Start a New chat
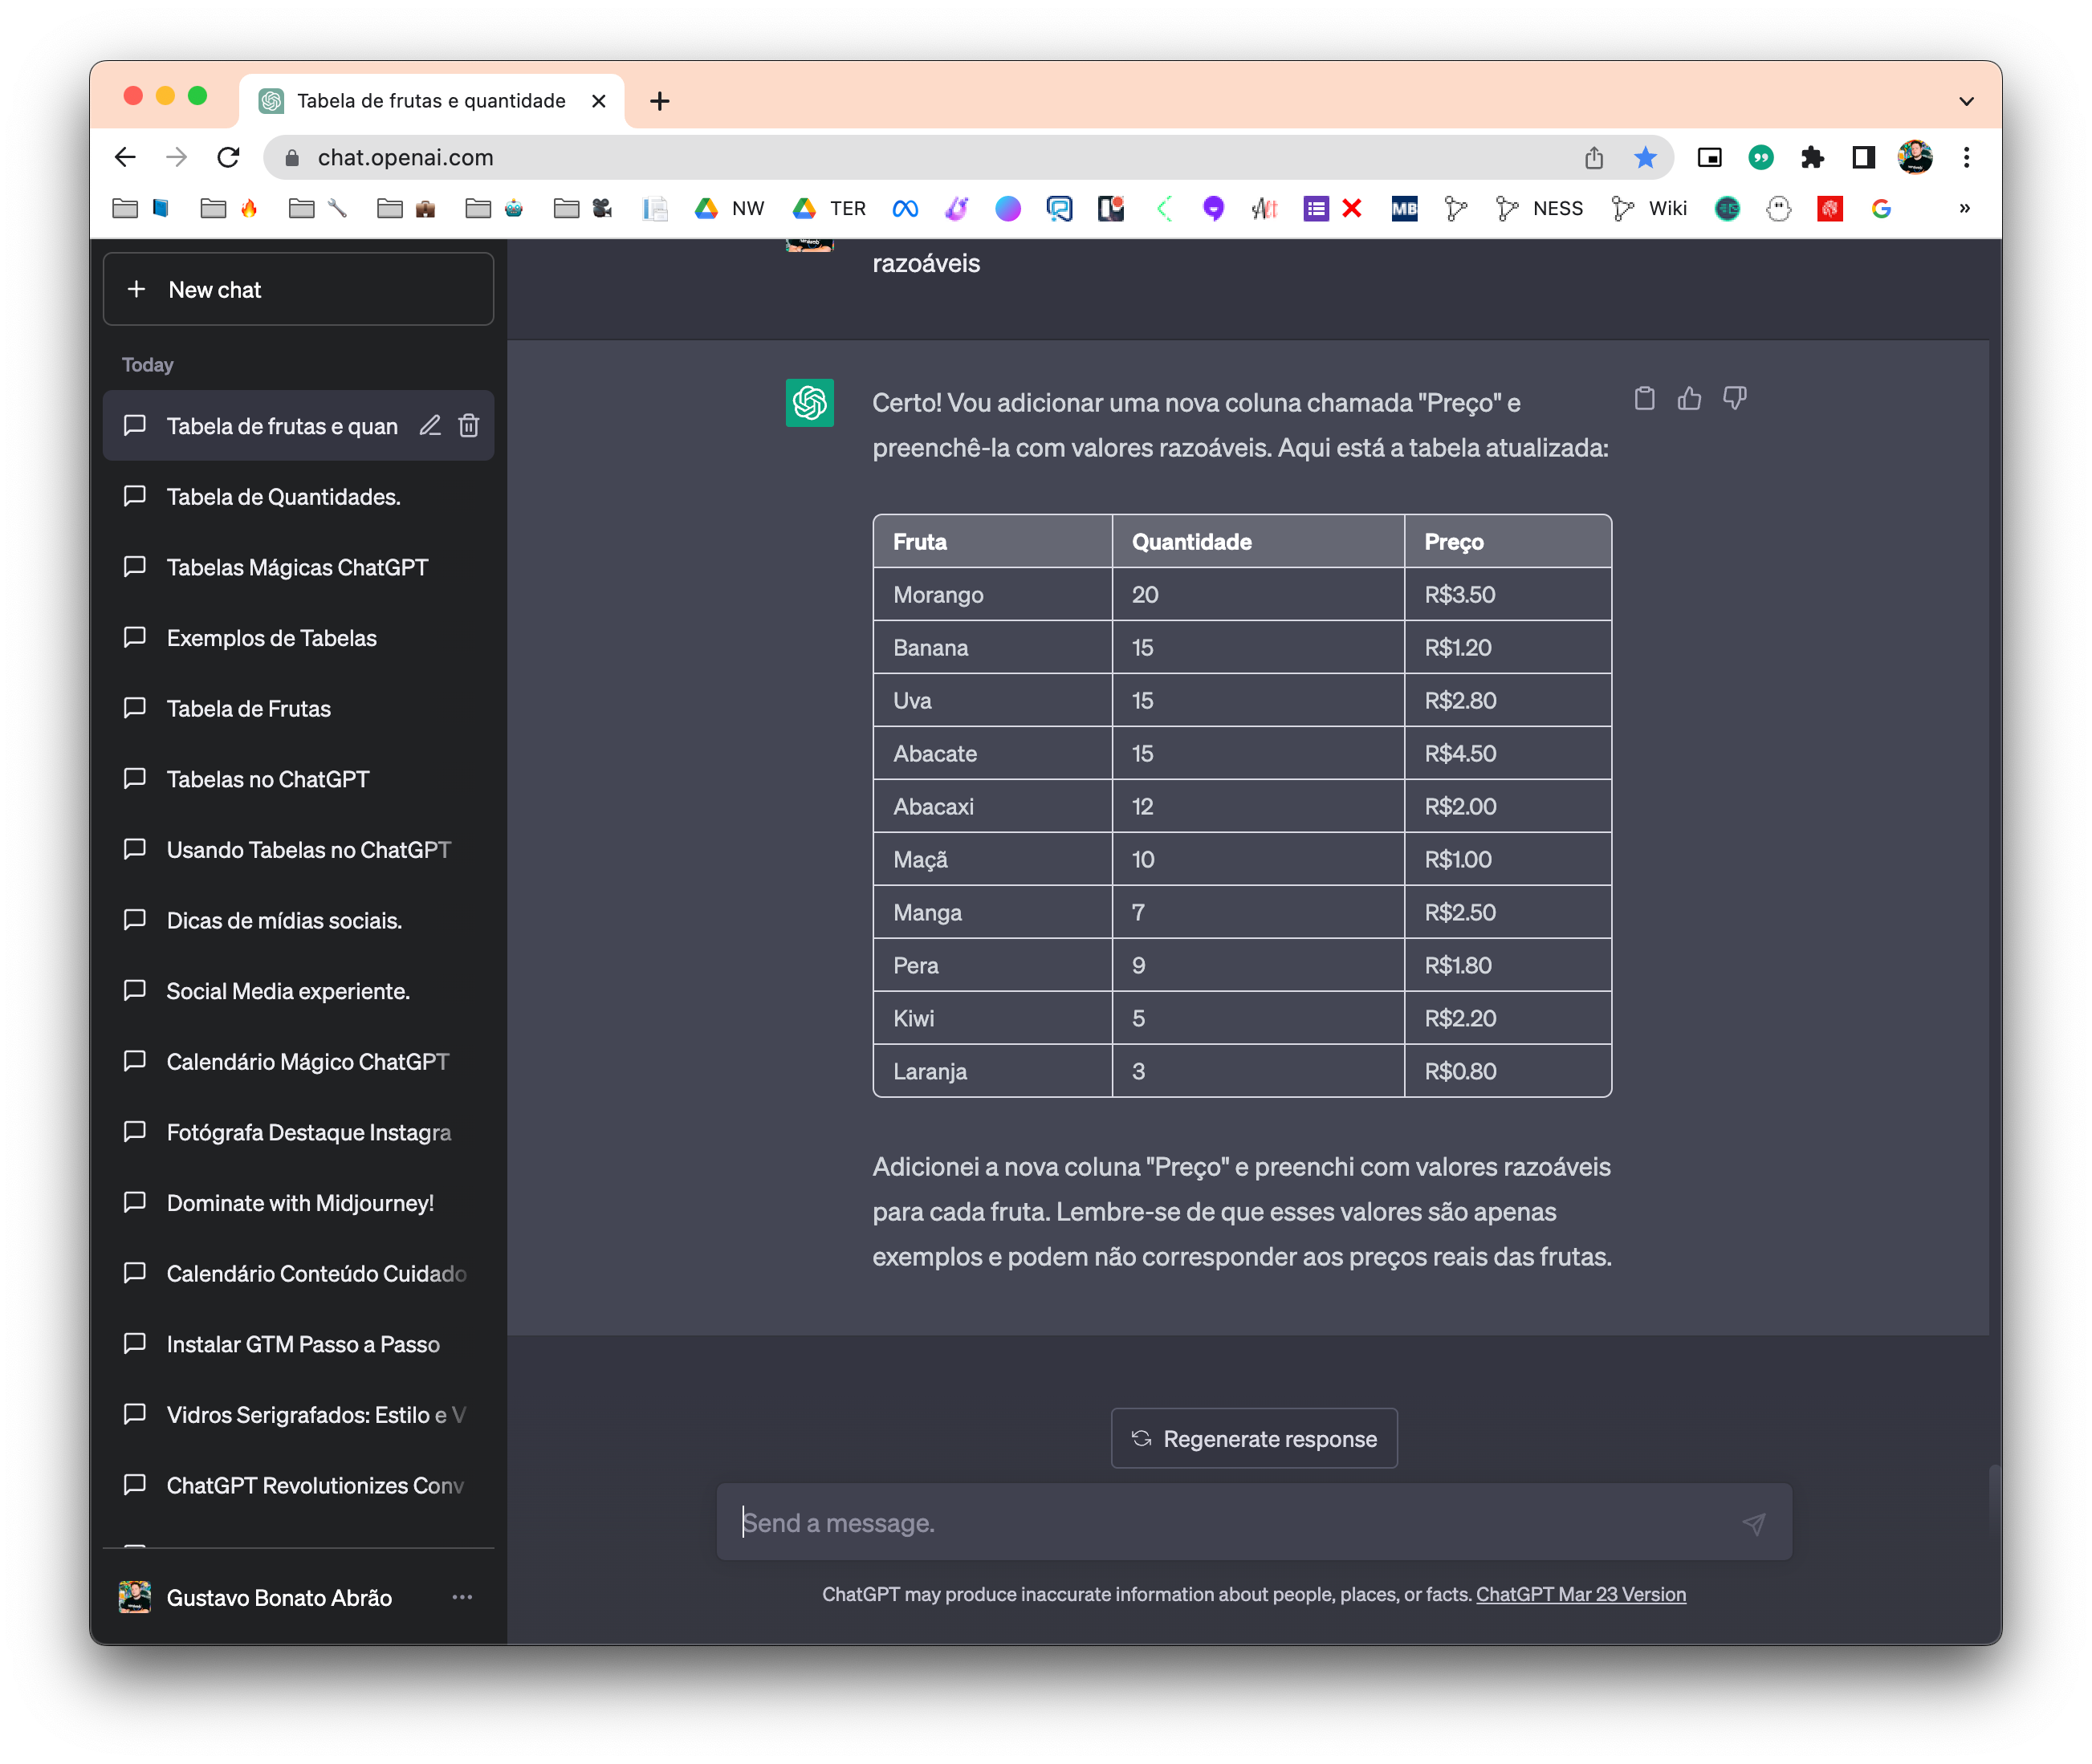The width and height of the screenshot is (2092, 1764). click(298, 289)
